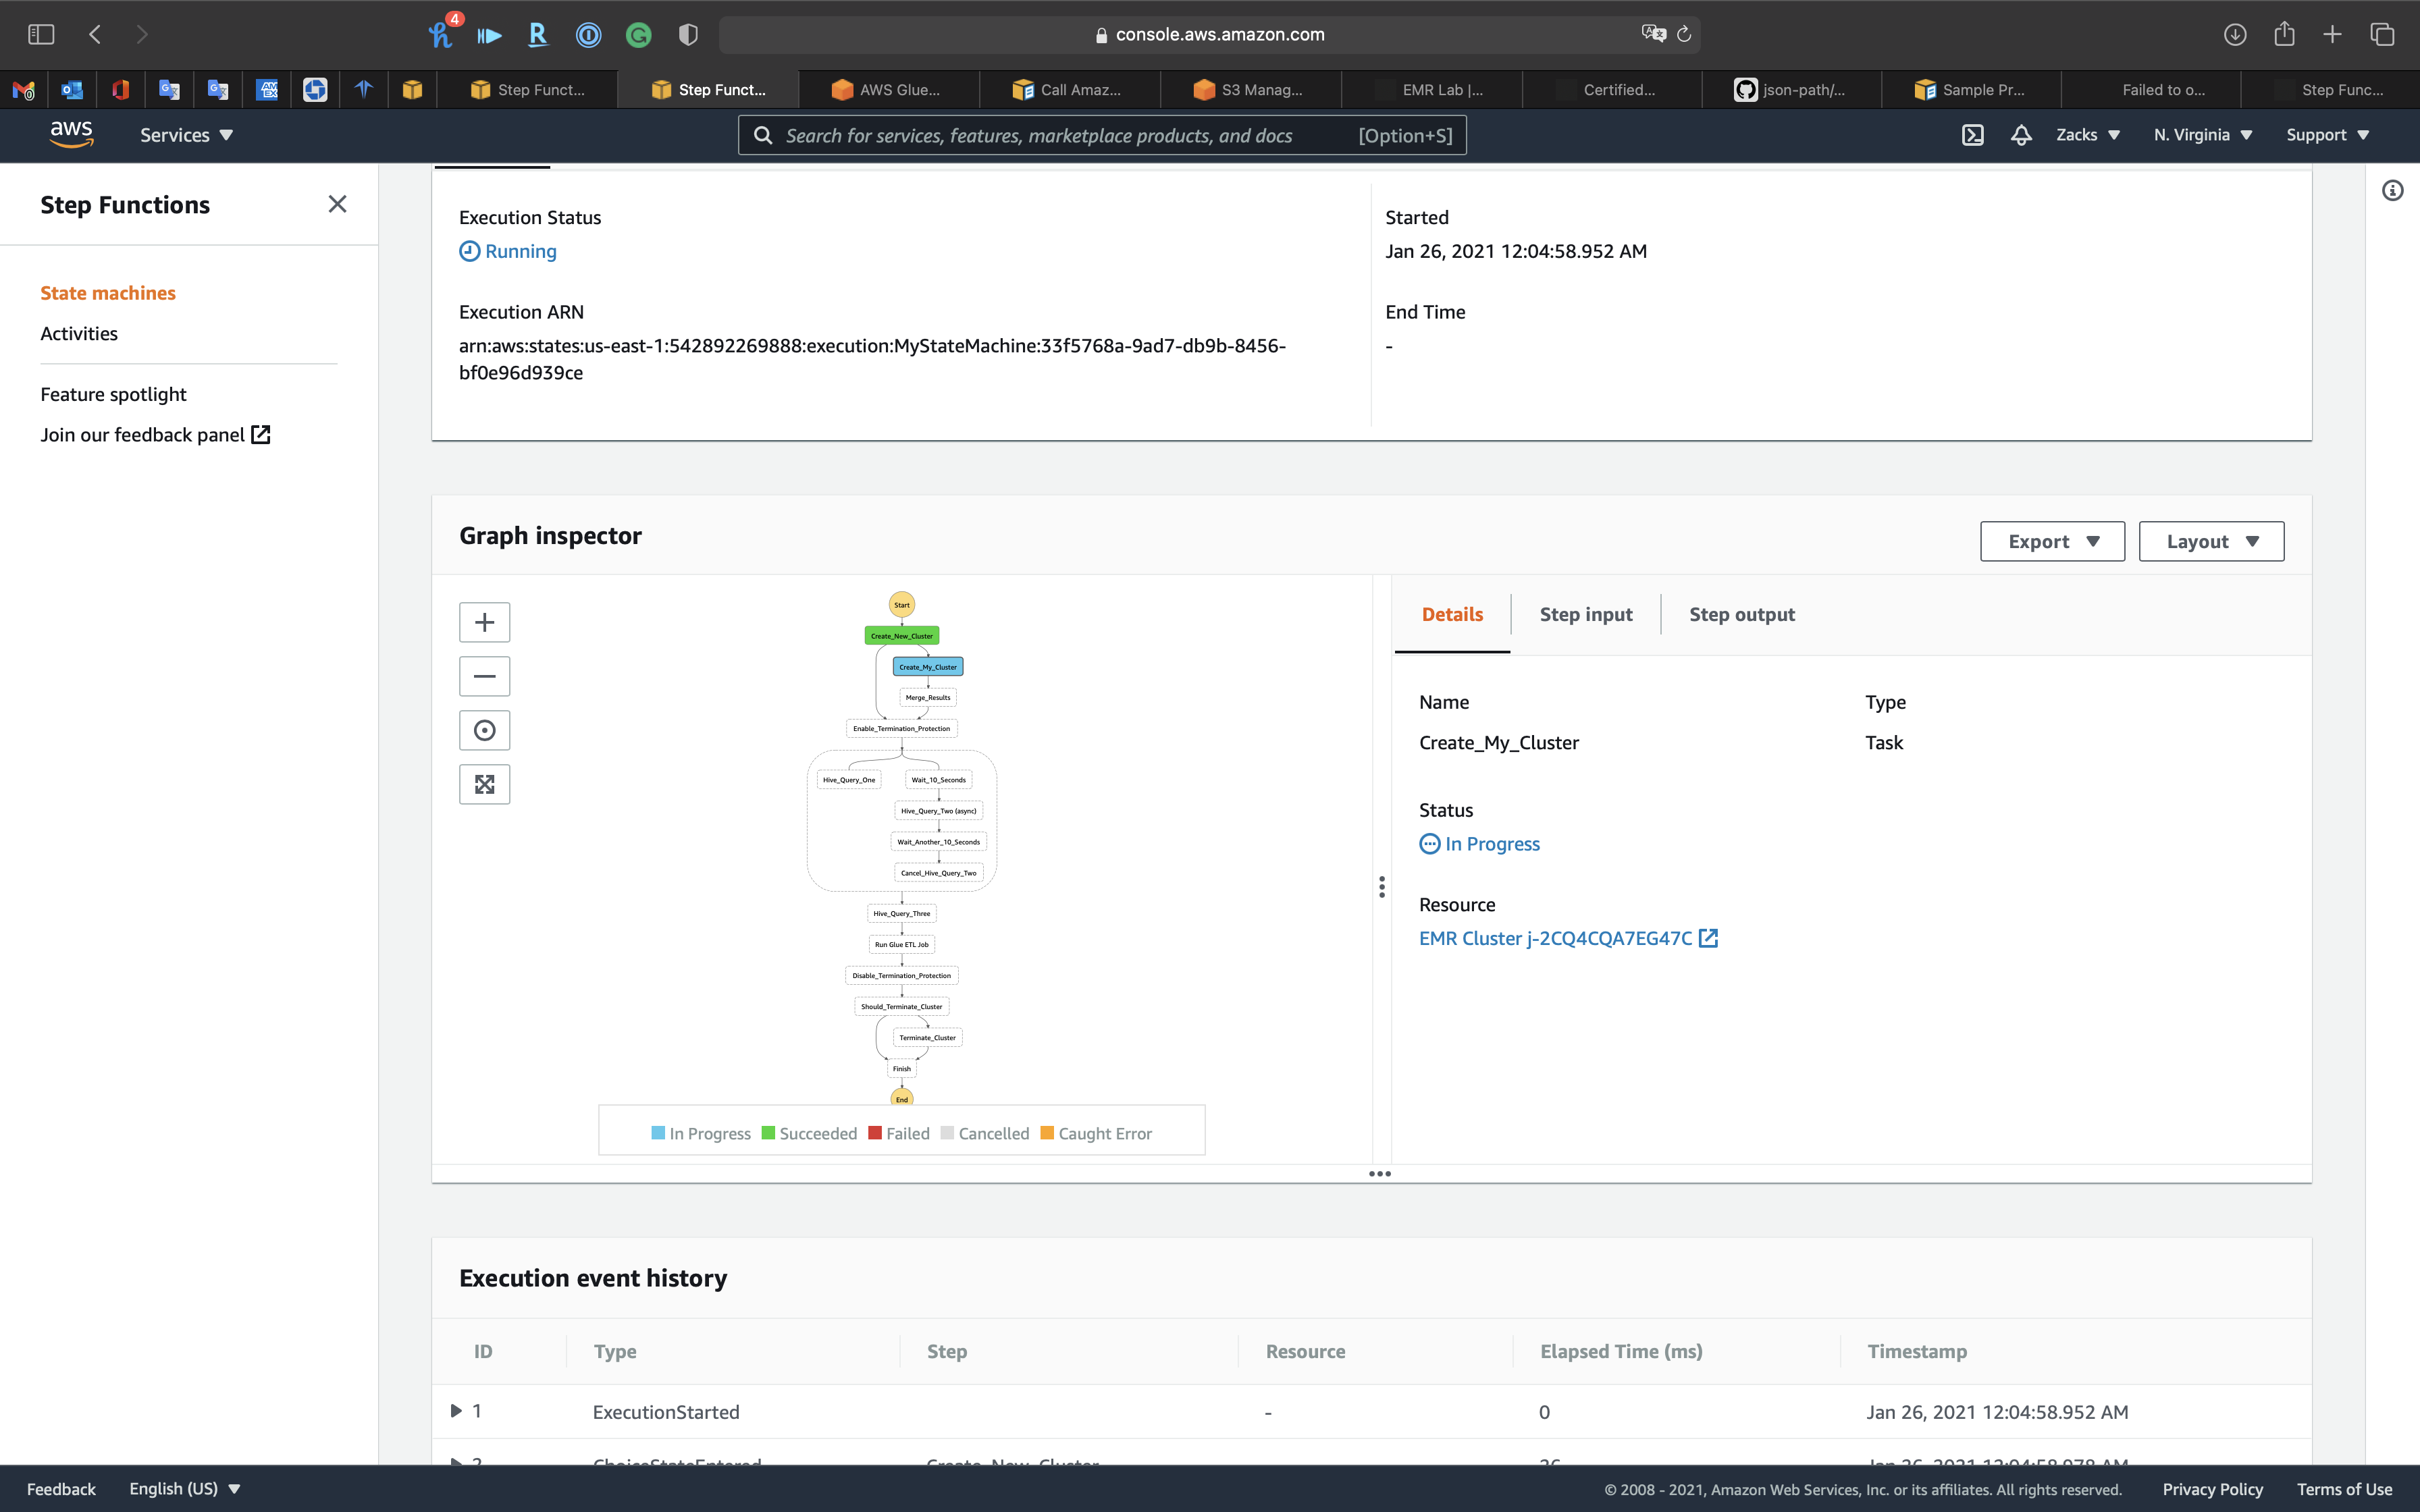Open the N. Virginia region menu
The image size is (2420, 1512).
(x=2202, y=135)
